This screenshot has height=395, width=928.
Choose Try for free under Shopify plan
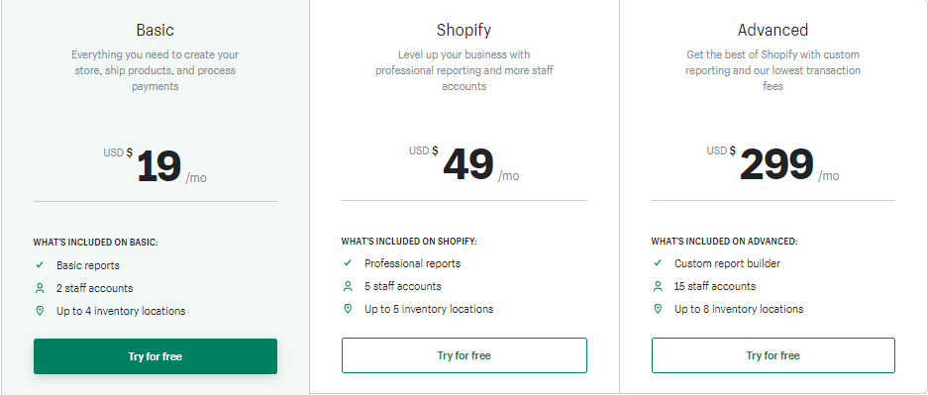[x=464, y=355]
